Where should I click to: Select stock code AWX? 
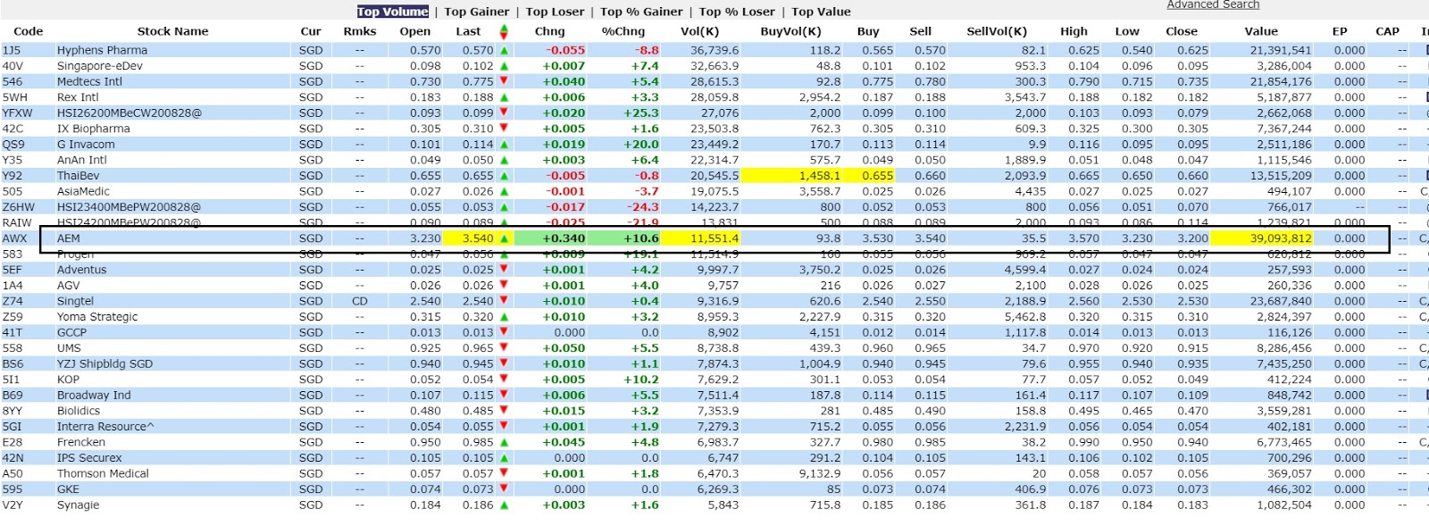point(14,238)
